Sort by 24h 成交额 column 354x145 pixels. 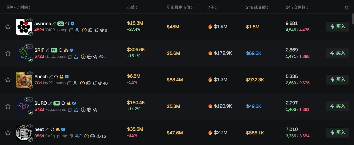point(257,7)
